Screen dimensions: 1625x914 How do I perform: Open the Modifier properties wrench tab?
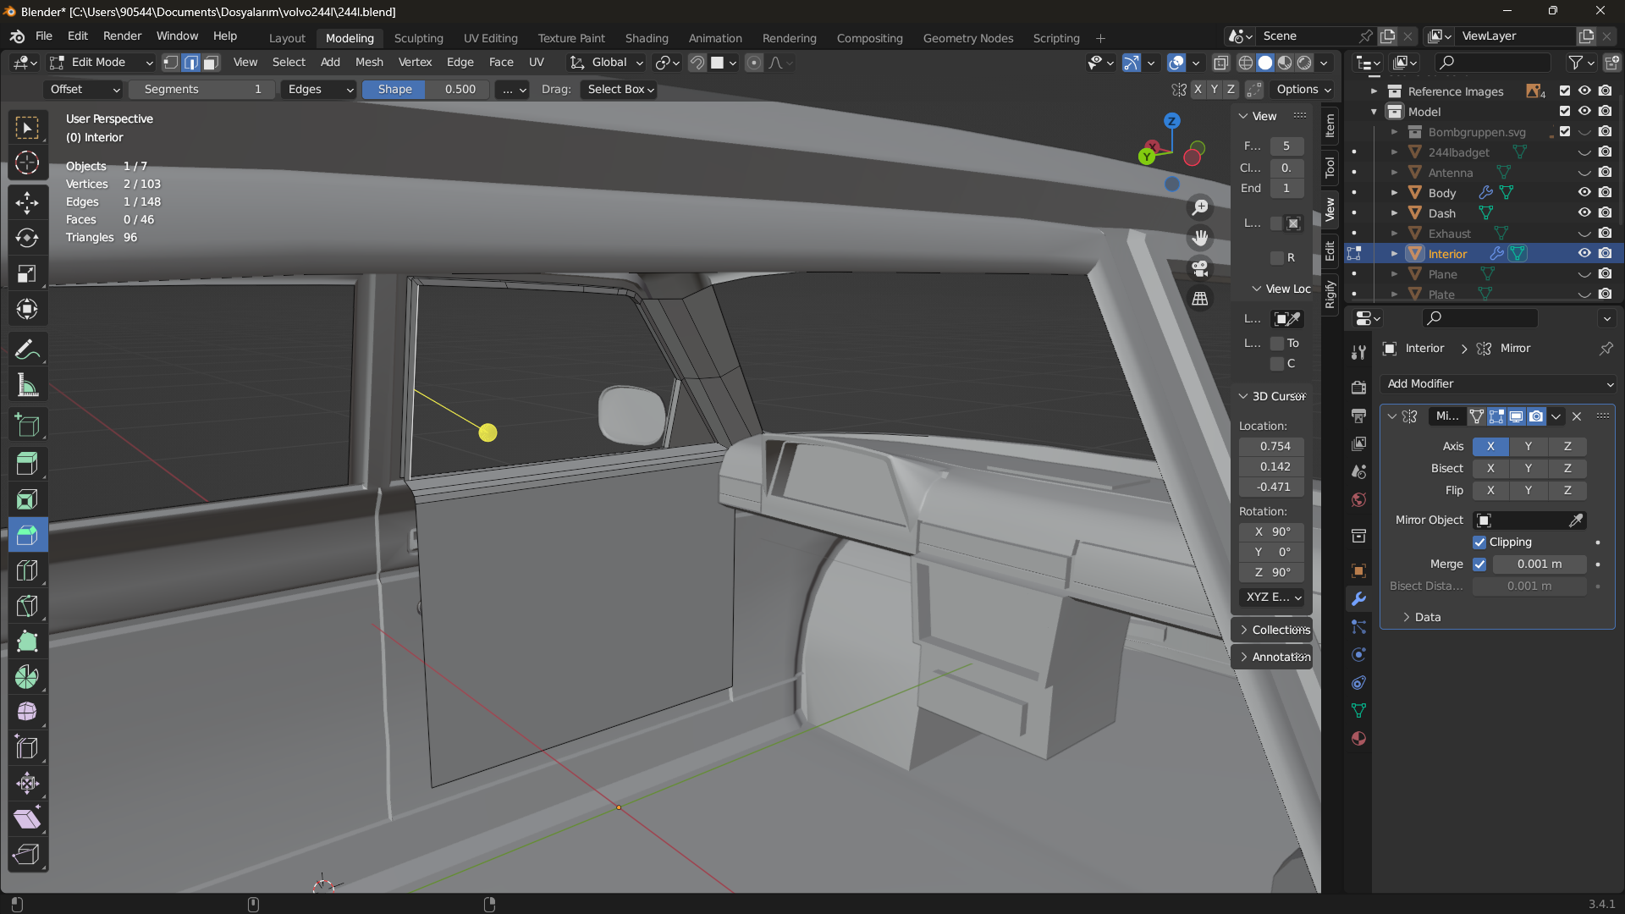pos(1358,599)
